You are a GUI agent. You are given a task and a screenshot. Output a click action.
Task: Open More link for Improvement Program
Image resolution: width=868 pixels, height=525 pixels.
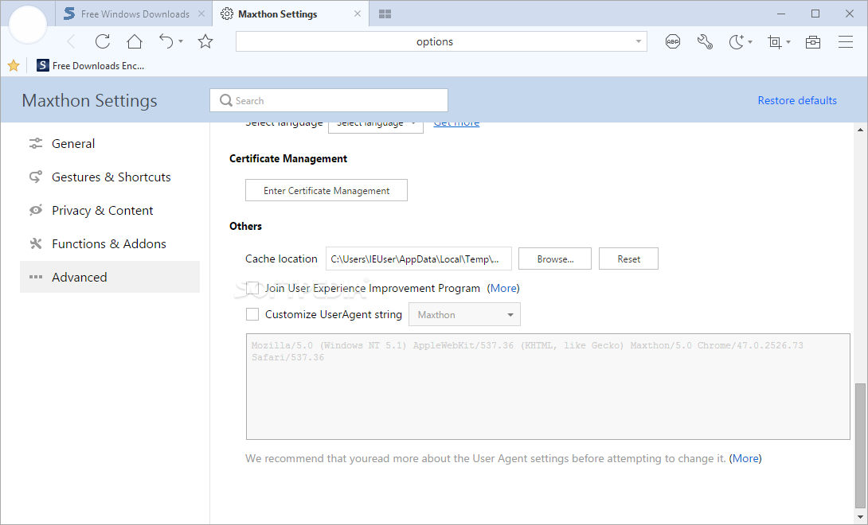coord(504,288)
